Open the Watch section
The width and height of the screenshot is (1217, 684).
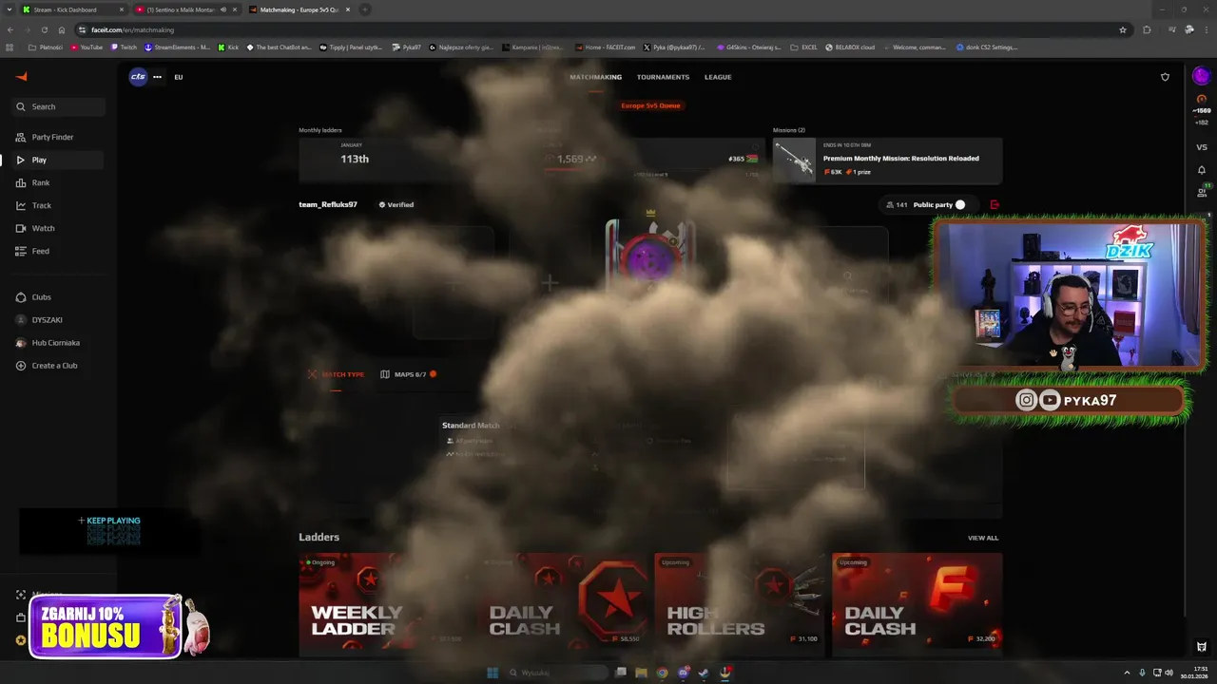click(x=59, y=228)
